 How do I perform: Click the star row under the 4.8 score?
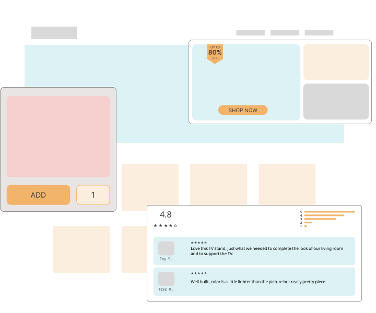(166, 225)
